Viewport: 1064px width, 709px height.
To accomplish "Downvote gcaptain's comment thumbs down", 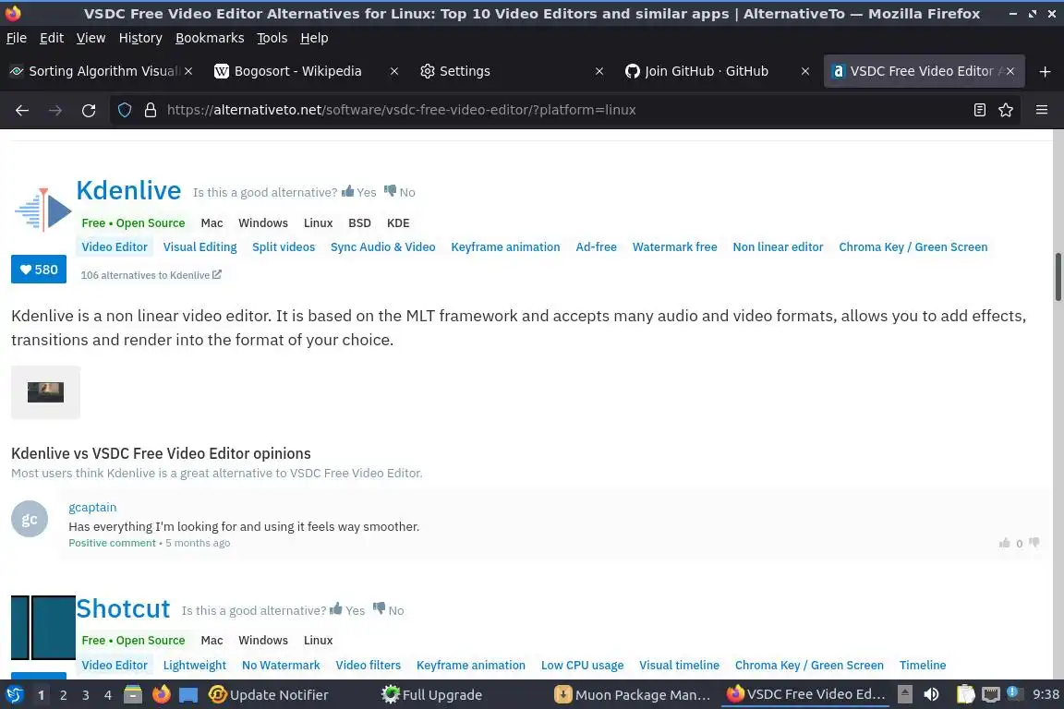I will [1034, 543].
